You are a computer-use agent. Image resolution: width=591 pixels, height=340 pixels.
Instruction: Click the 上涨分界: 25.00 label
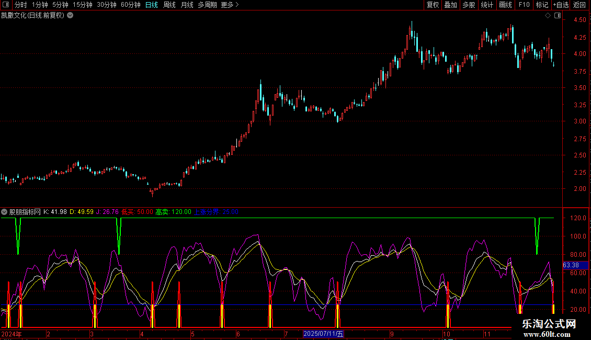tap(216, 212)
